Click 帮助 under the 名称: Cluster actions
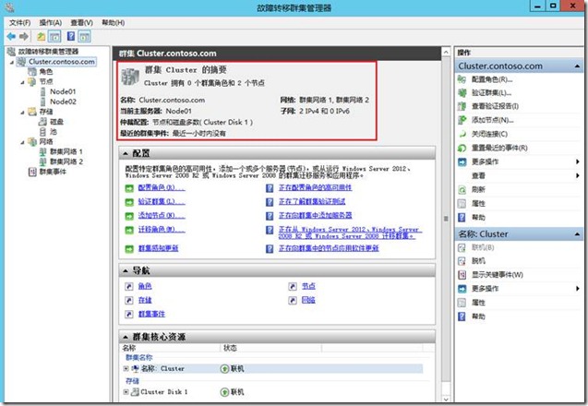 click(478, 316)
